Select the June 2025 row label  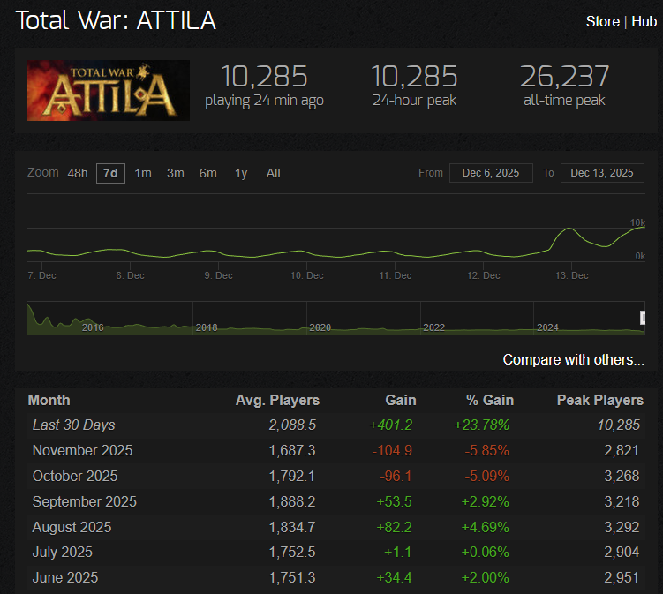[65, 577]
